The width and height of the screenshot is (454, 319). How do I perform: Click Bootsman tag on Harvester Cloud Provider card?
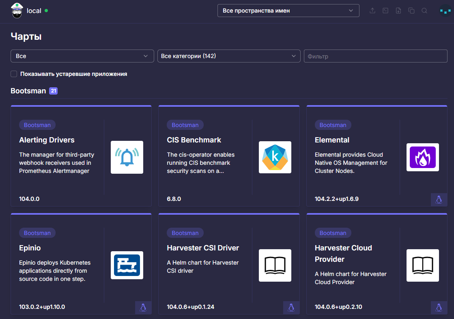point(333,233)
